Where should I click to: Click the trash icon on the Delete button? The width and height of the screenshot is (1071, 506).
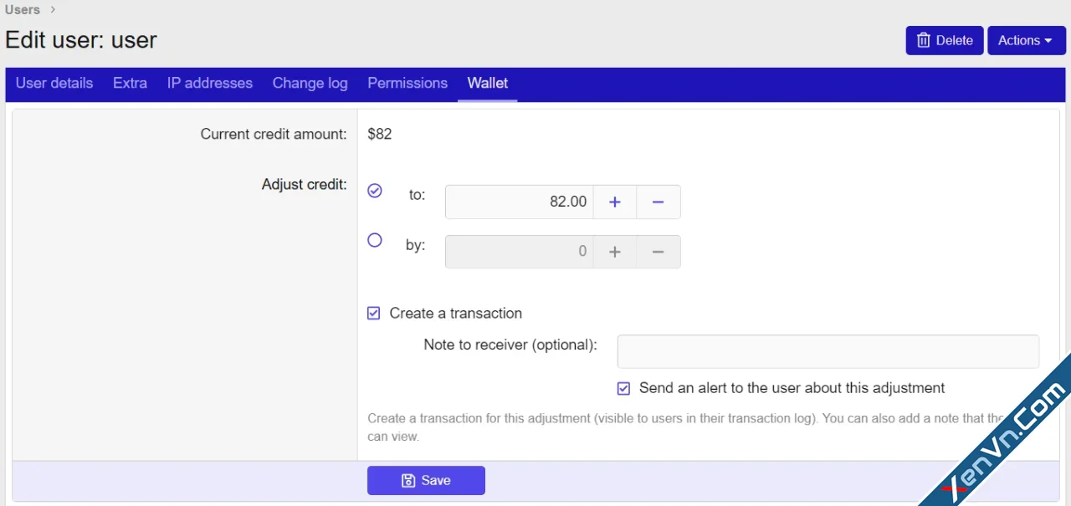pos(923,39)
